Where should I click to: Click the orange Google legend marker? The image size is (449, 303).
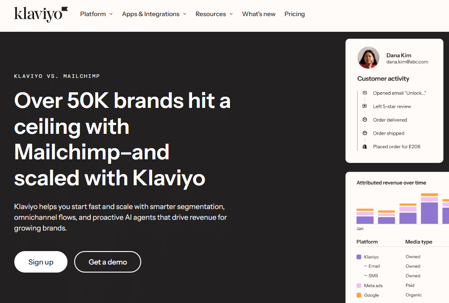(x=359, y=294)
